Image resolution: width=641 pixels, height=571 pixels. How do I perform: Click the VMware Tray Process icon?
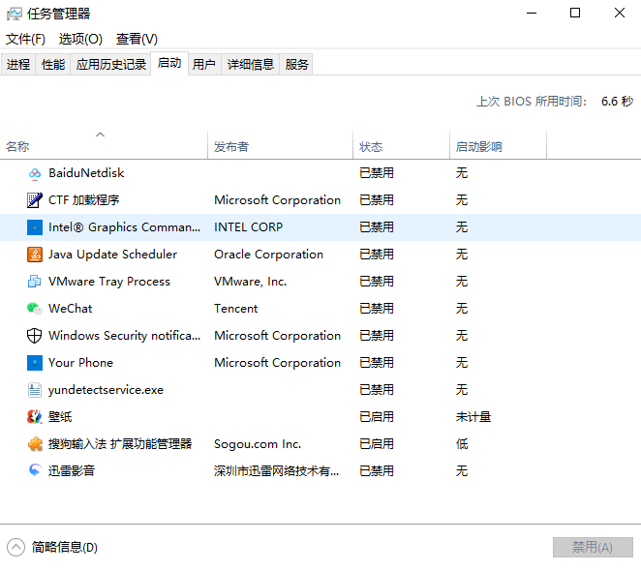tap(35, 282)
